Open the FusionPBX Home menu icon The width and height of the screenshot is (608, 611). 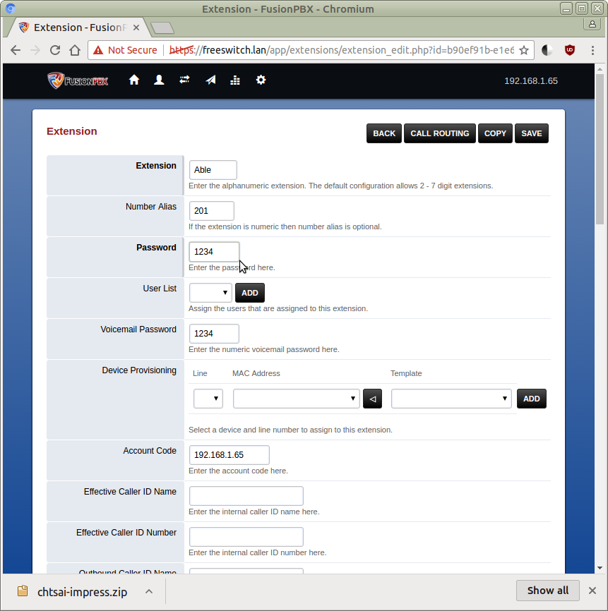[134, 80]
